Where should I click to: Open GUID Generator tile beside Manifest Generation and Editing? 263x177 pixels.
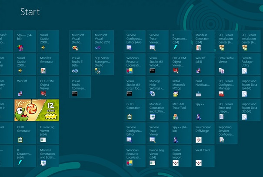coord(135,110)
